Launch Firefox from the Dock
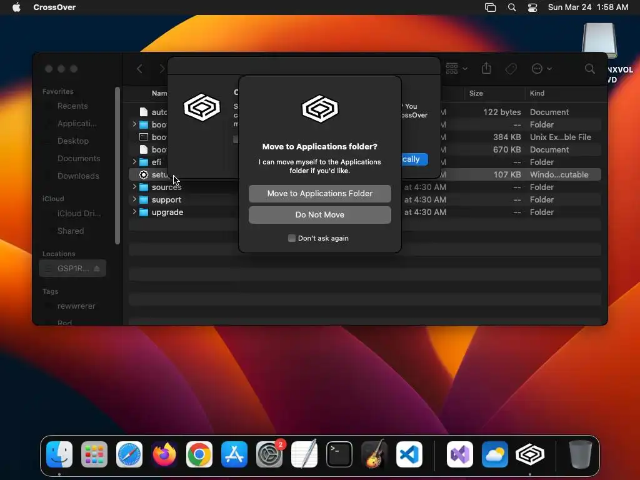The height and width of the screenshot is (480, 640). click(164, 454)
